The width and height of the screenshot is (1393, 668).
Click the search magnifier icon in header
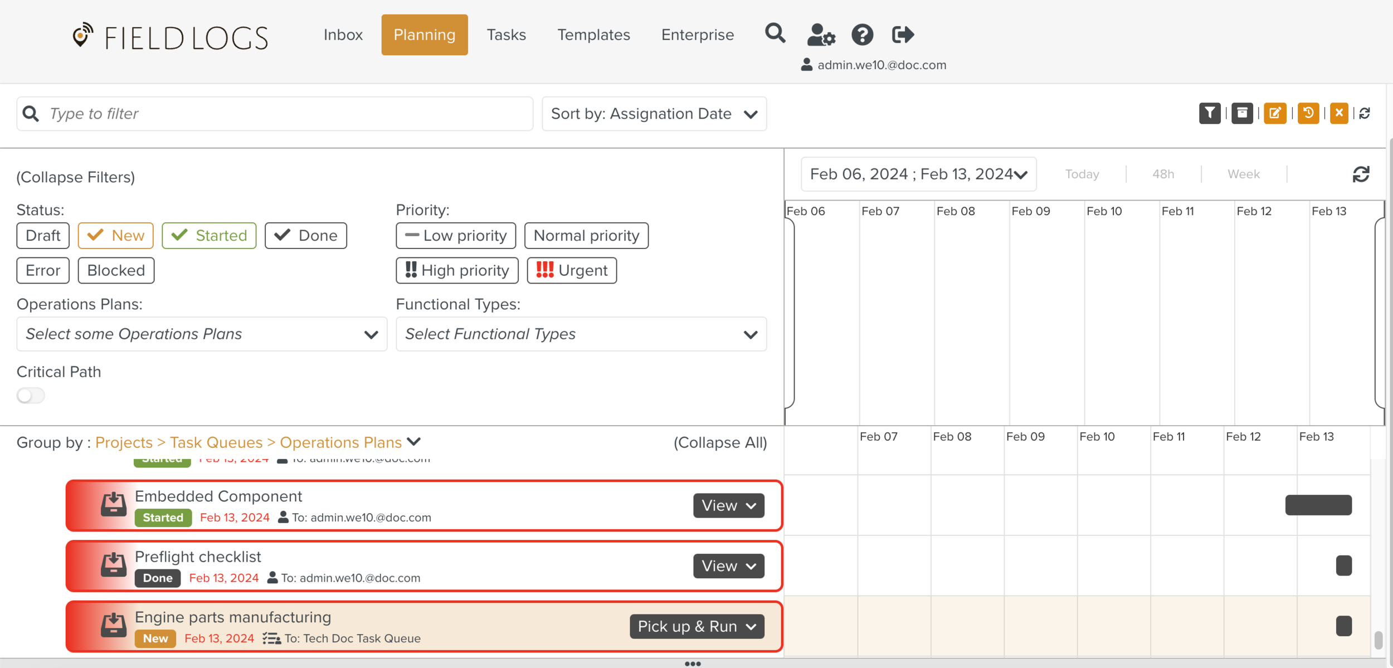click(775, 34)
